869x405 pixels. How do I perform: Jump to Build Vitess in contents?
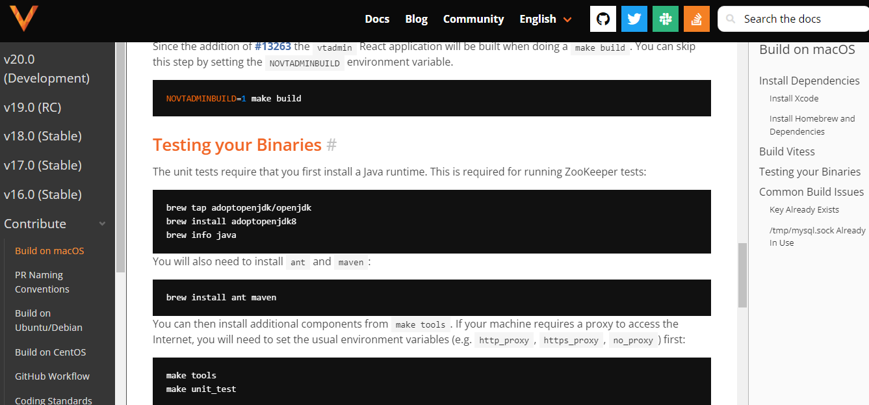point(787,151)
